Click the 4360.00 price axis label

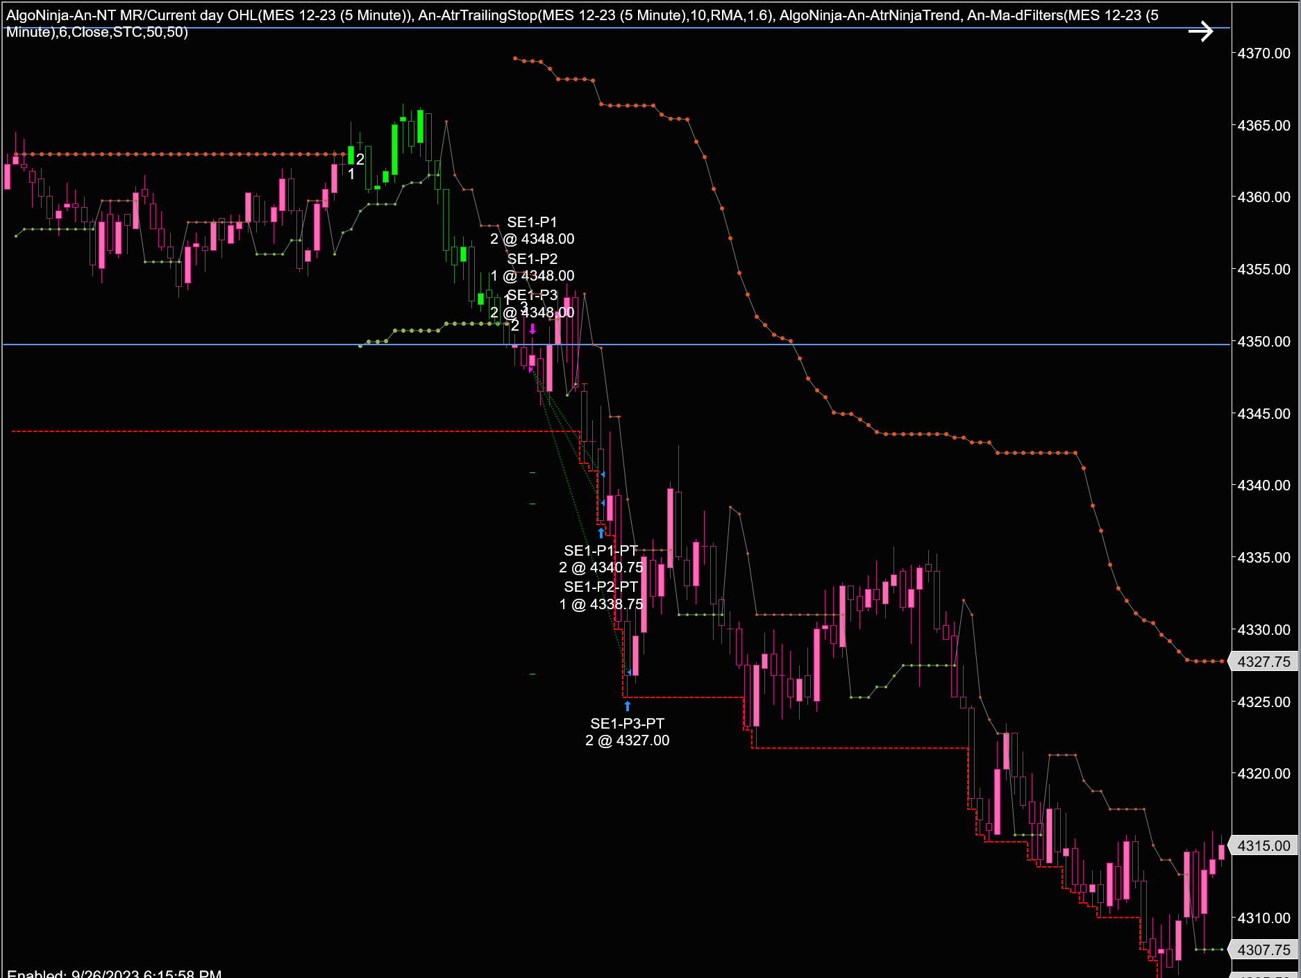click(1264, 197)
